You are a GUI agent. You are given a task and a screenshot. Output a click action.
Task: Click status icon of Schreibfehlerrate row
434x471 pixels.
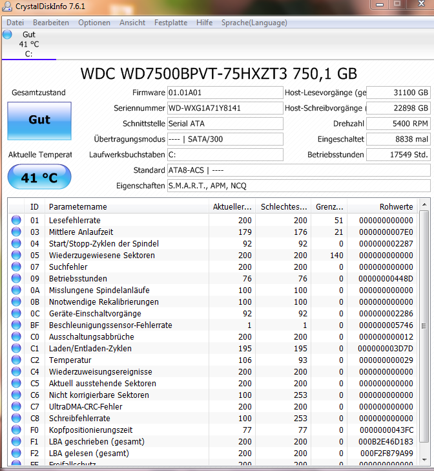point(16,418)
